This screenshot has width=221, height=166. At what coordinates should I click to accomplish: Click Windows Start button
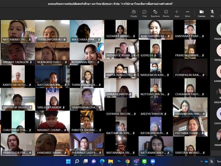[68, 162]
